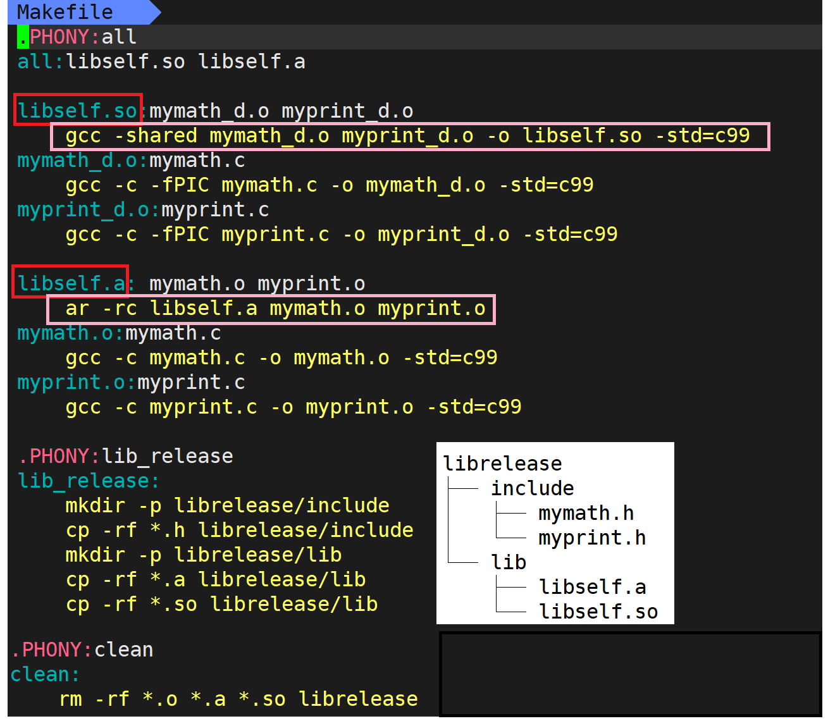
Task: Select the Makefile tab label
Action: [x=65, y=12]
